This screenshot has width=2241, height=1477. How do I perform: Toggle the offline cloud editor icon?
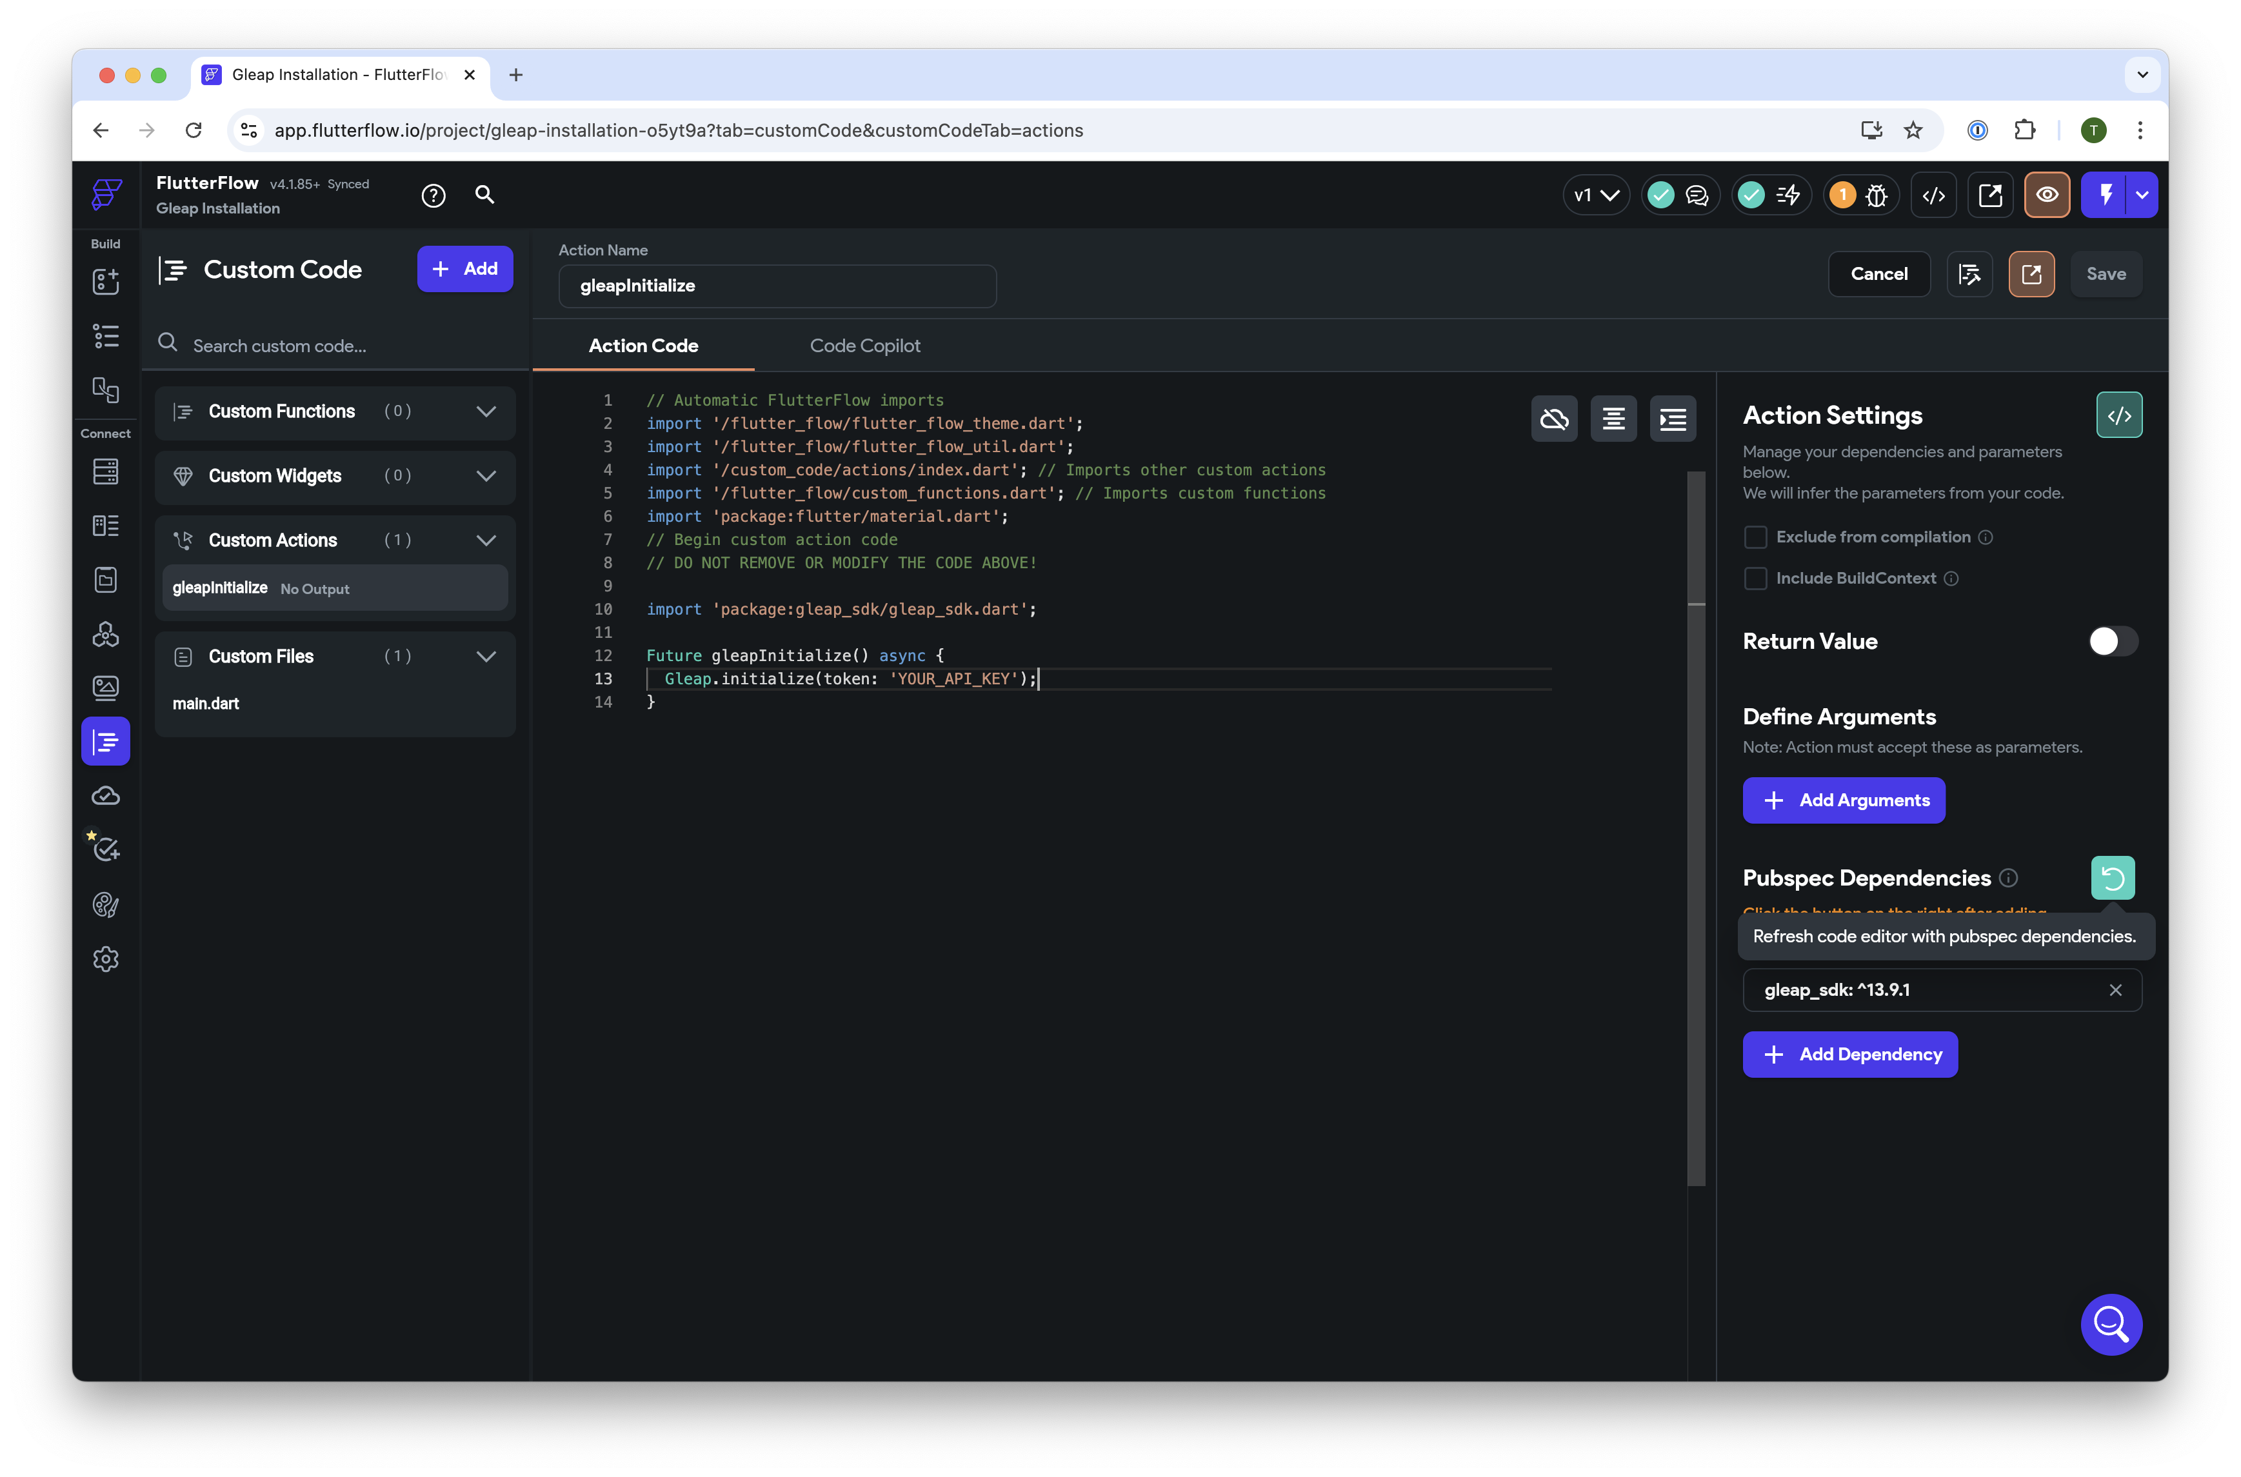[1554, 419]
